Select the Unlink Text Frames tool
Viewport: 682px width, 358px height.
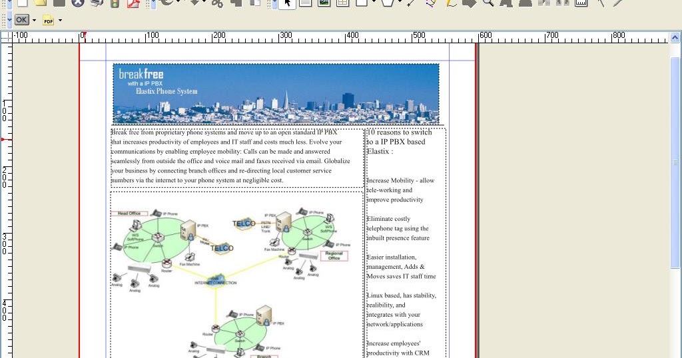[x=563, y=3]
